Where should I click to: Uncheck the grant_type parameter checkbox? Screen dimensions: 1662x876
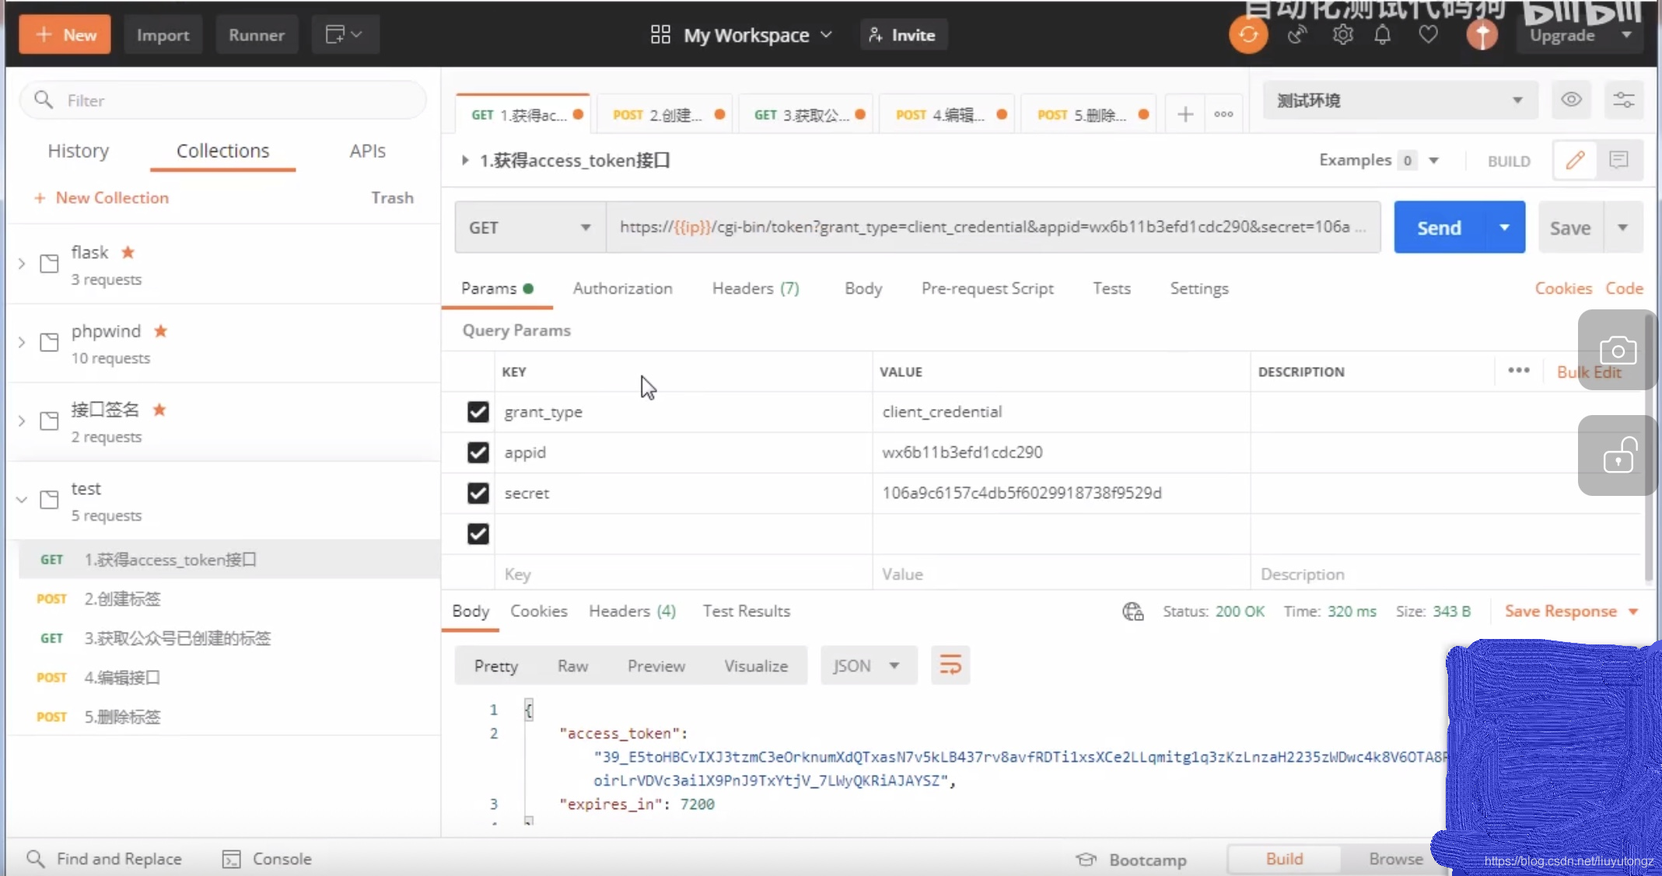point(478,412)
